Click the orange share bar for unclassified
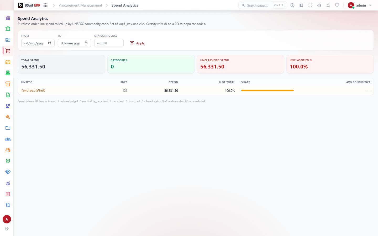This screenshot has height=236, width=378. [x=267, y=90]
